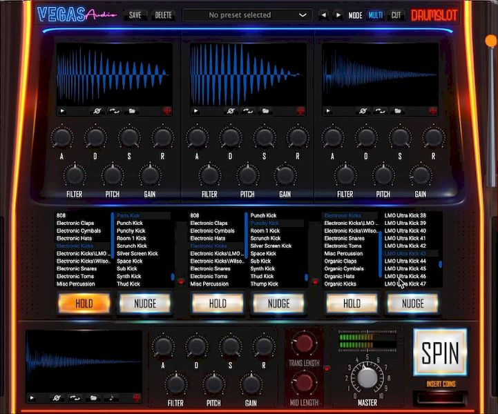Go to the previous preset with left arrow
This screenshot has height=414, width=498.
(323, 15)
